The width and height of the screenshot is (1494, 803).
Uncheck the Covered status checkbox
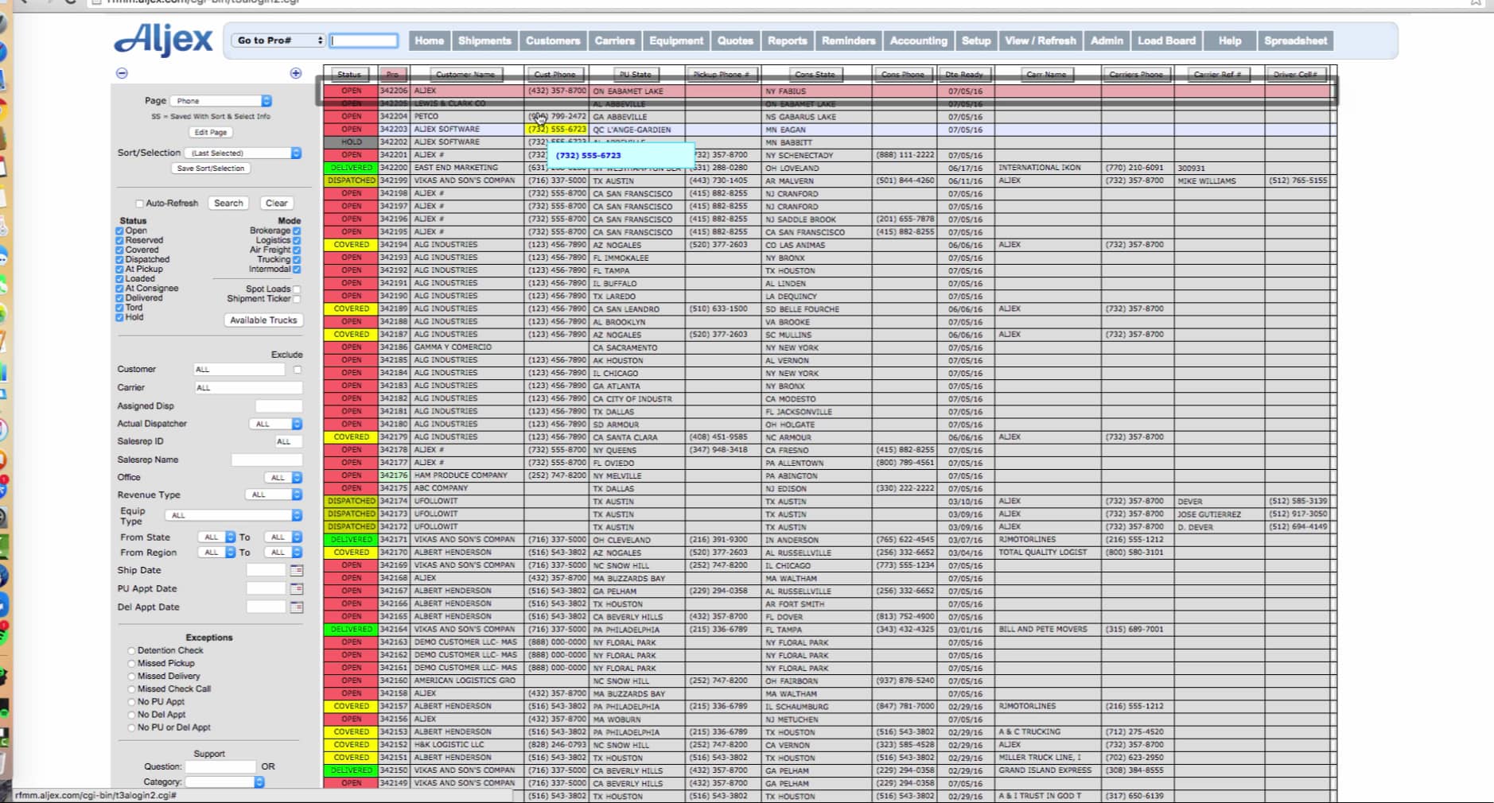pos(119,250)
